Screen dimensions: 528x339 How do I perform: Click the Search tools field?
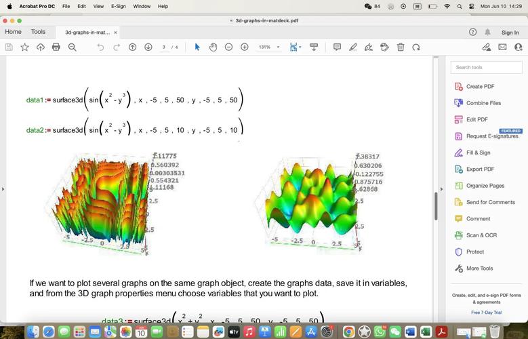tap(486, 67)
